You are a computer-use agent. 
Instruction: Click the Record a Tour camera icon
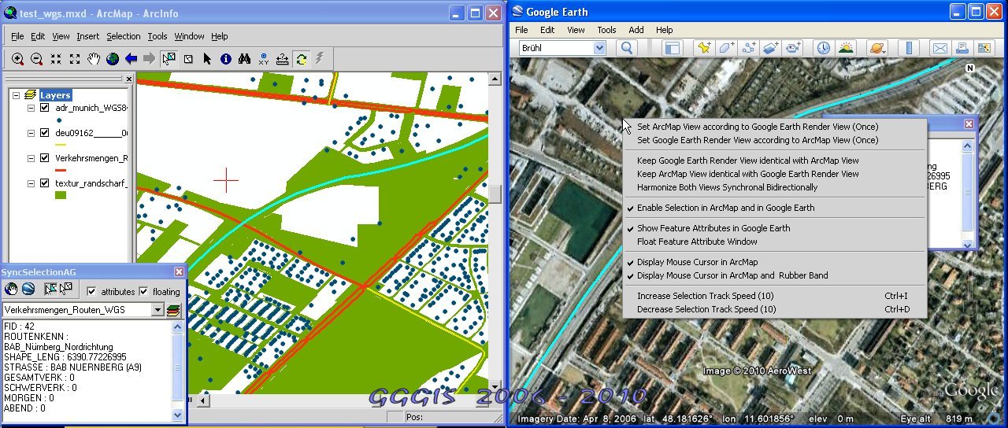click(793, 48)
